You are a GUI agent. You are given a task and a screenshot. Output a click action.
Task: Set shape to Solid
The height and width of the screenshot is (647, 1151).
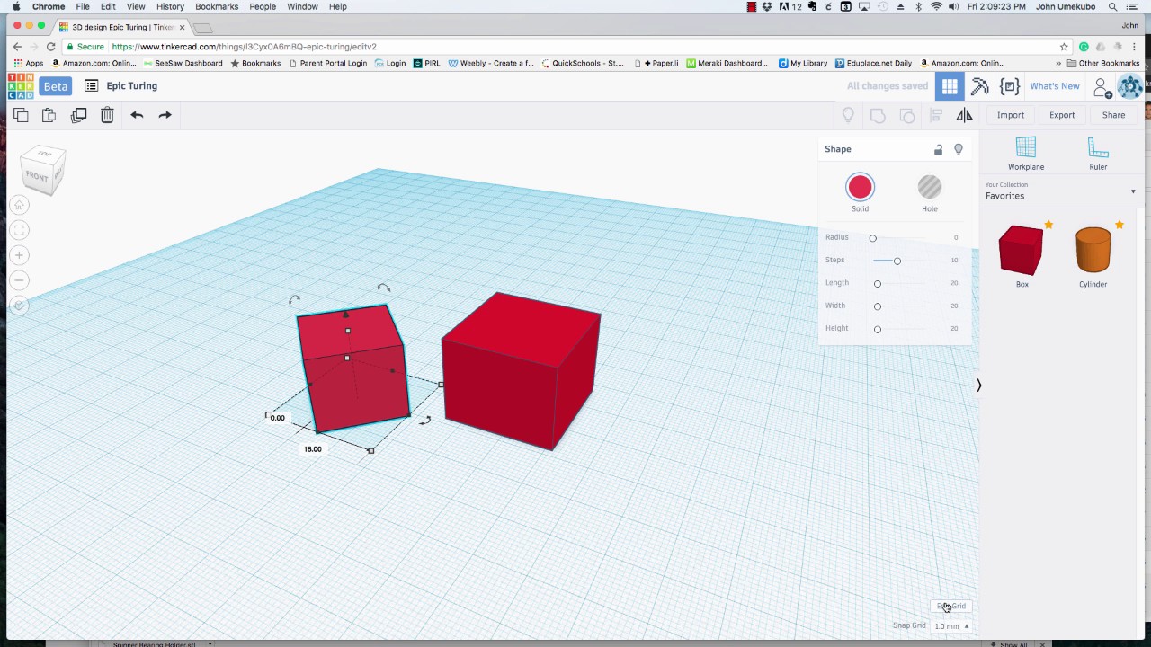860,187
